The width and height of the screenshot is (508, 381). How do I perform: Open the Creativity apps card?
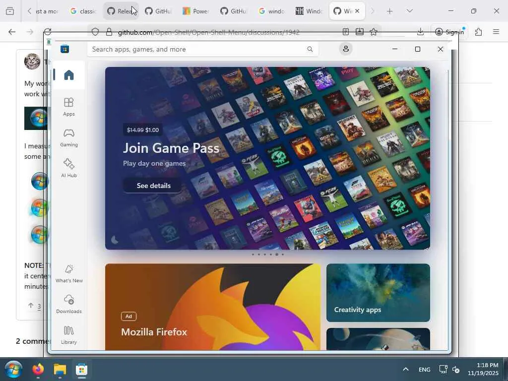coord(378,293)
